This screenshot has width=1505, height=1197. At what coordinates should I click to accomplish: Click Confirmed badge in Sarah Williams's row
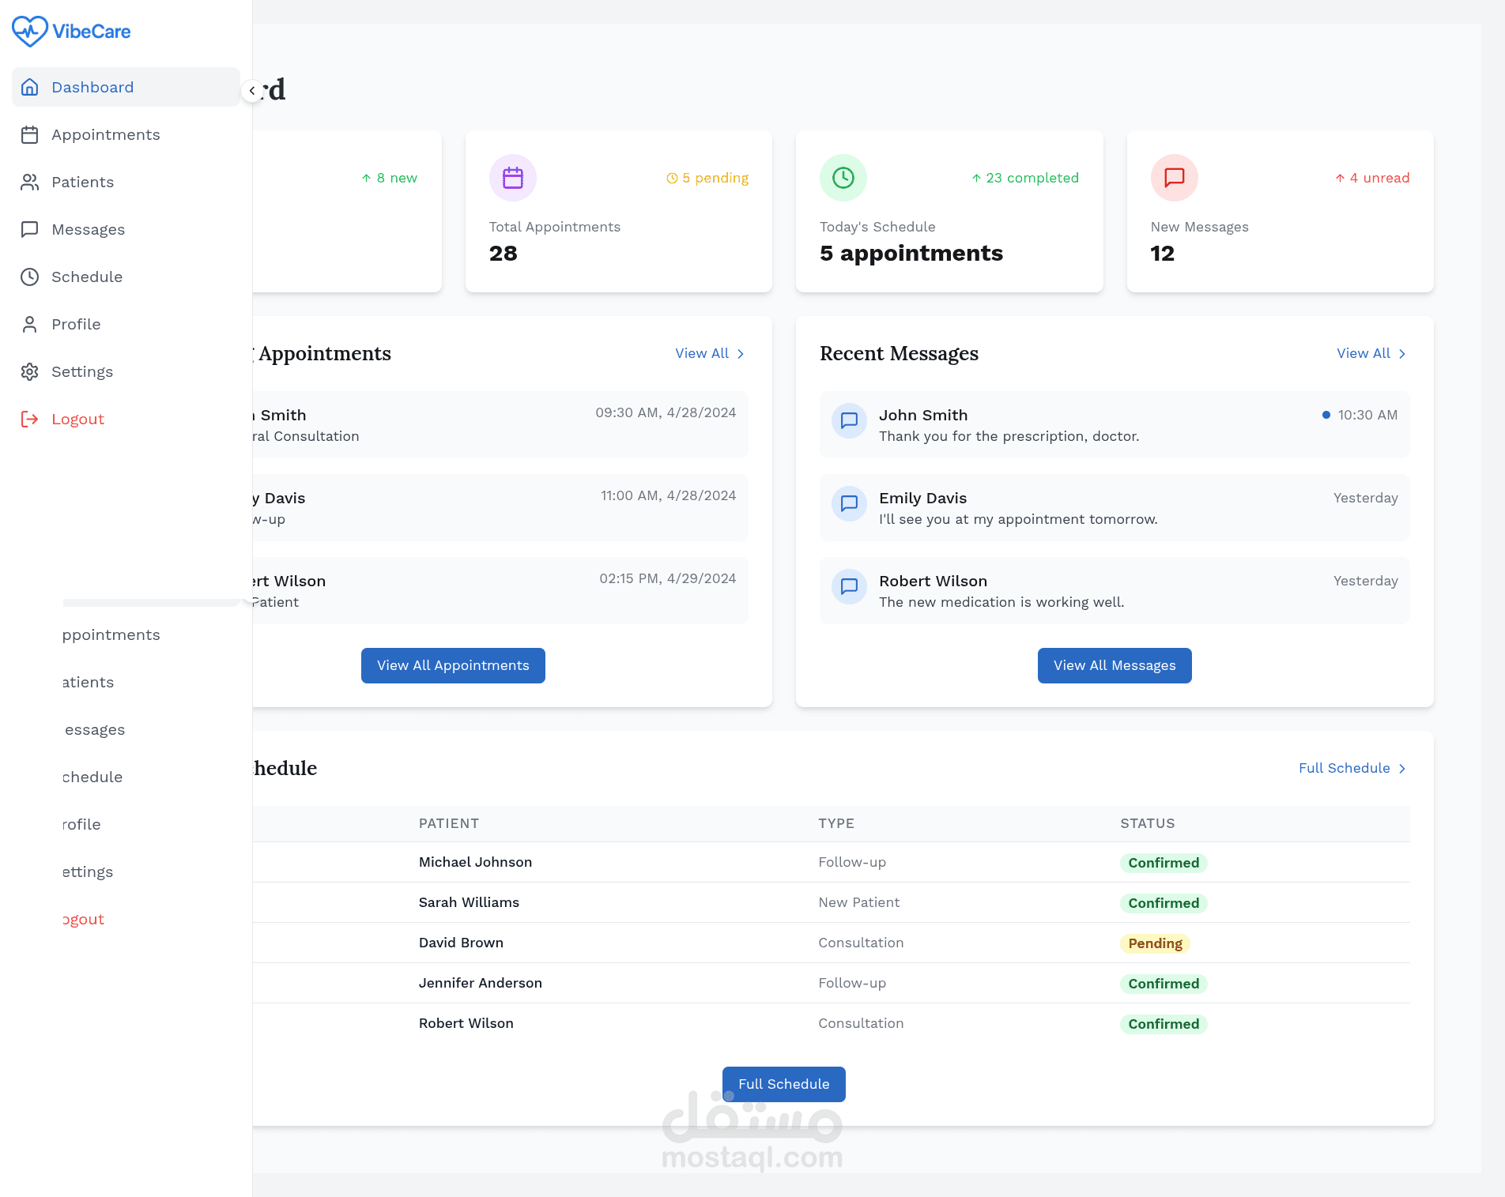pyautogui.click(x=1164, y=903)
